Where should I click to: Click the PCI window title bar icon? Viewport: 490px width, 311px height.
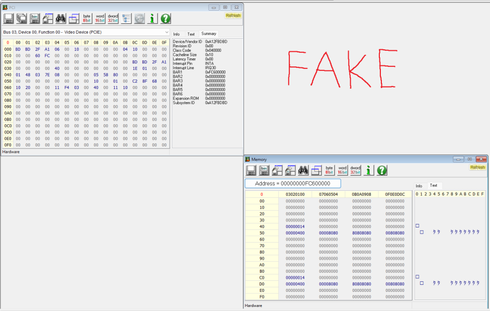[5, 7]
